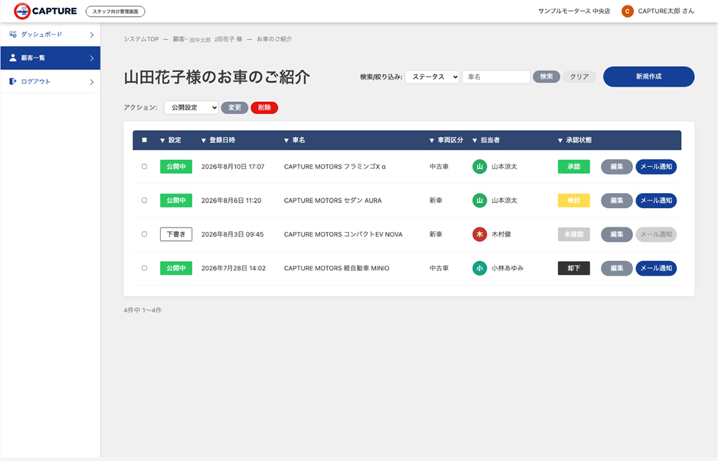This screenshot has width=718, height=461.
Task: Click the 新規作成 button
Action: tap(649, 77)
